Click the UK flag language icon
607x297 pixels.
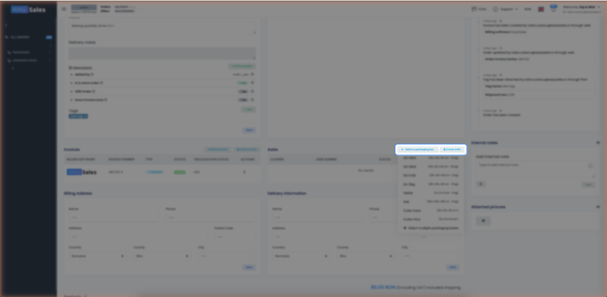click(541, 9)
